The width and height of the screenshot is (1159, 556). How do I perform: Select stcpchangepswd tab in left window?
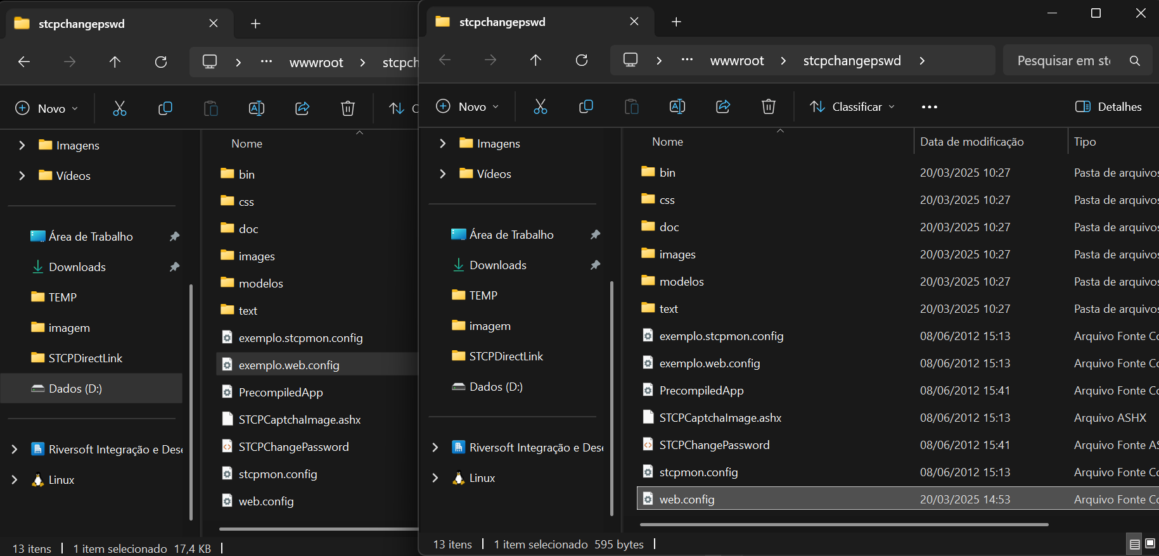pos(120,24)
